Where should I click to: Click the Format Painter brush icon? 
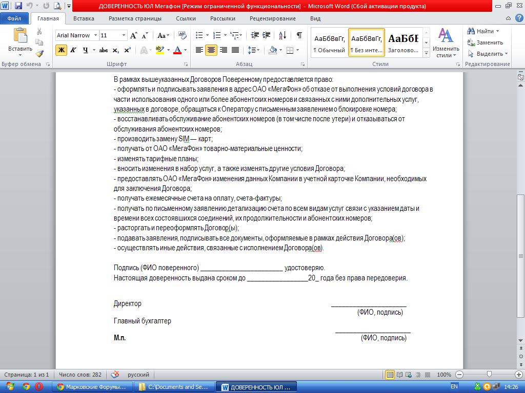click(39, 53)
